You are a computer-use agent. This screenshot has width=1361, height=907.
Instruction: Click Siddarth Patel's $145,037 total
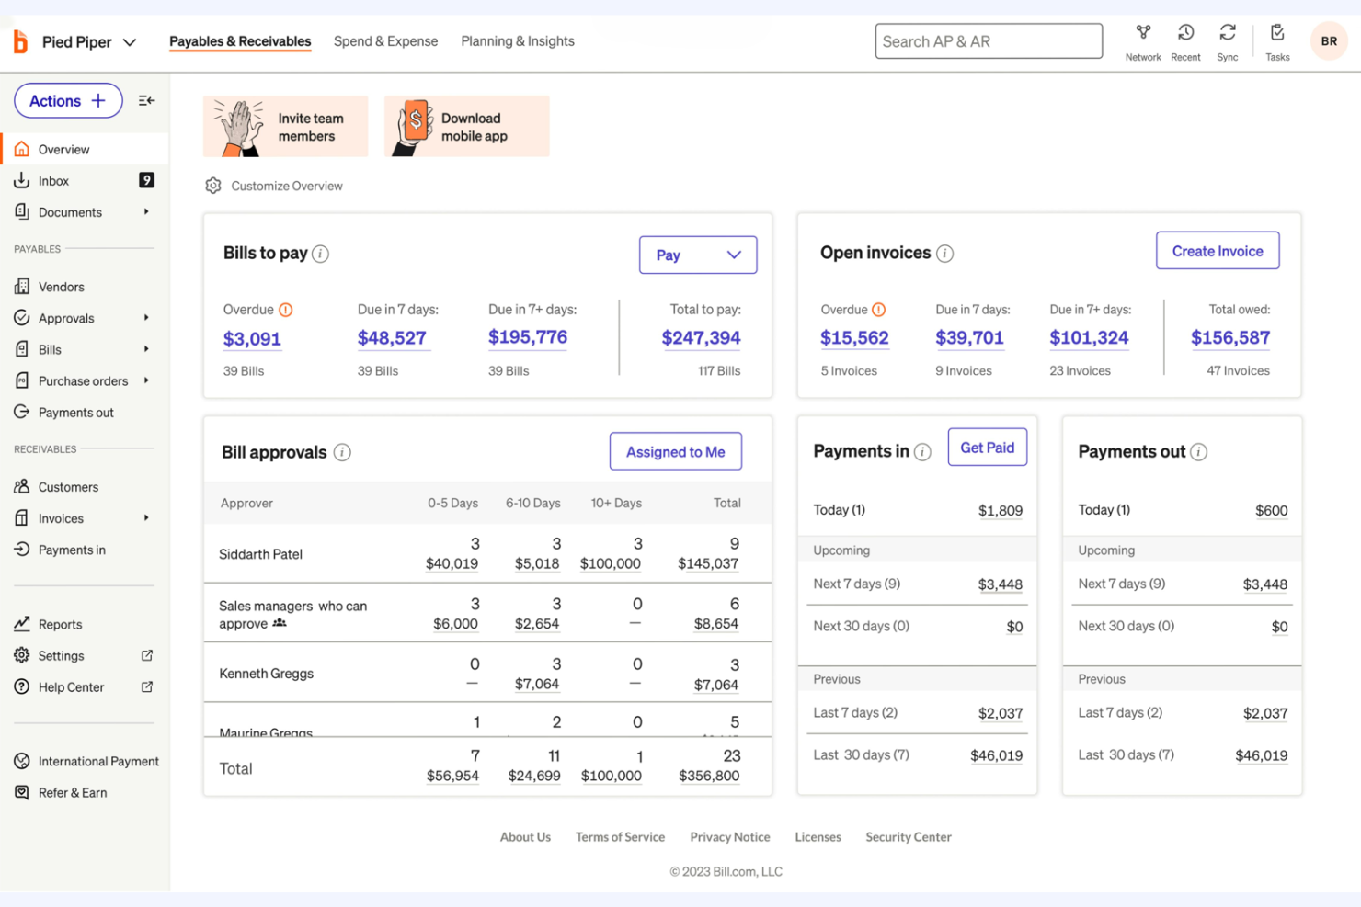(708, 564)
